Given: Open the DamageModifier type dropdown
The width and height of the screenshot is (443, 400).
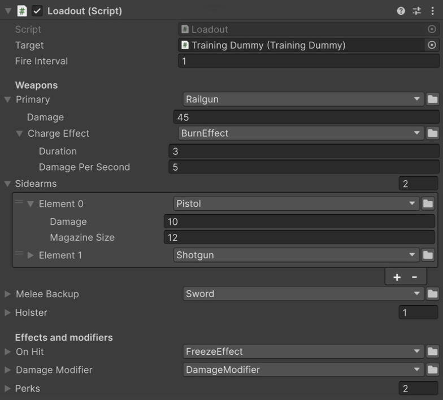Looking at the screenshot, I should tap(303, 369).
